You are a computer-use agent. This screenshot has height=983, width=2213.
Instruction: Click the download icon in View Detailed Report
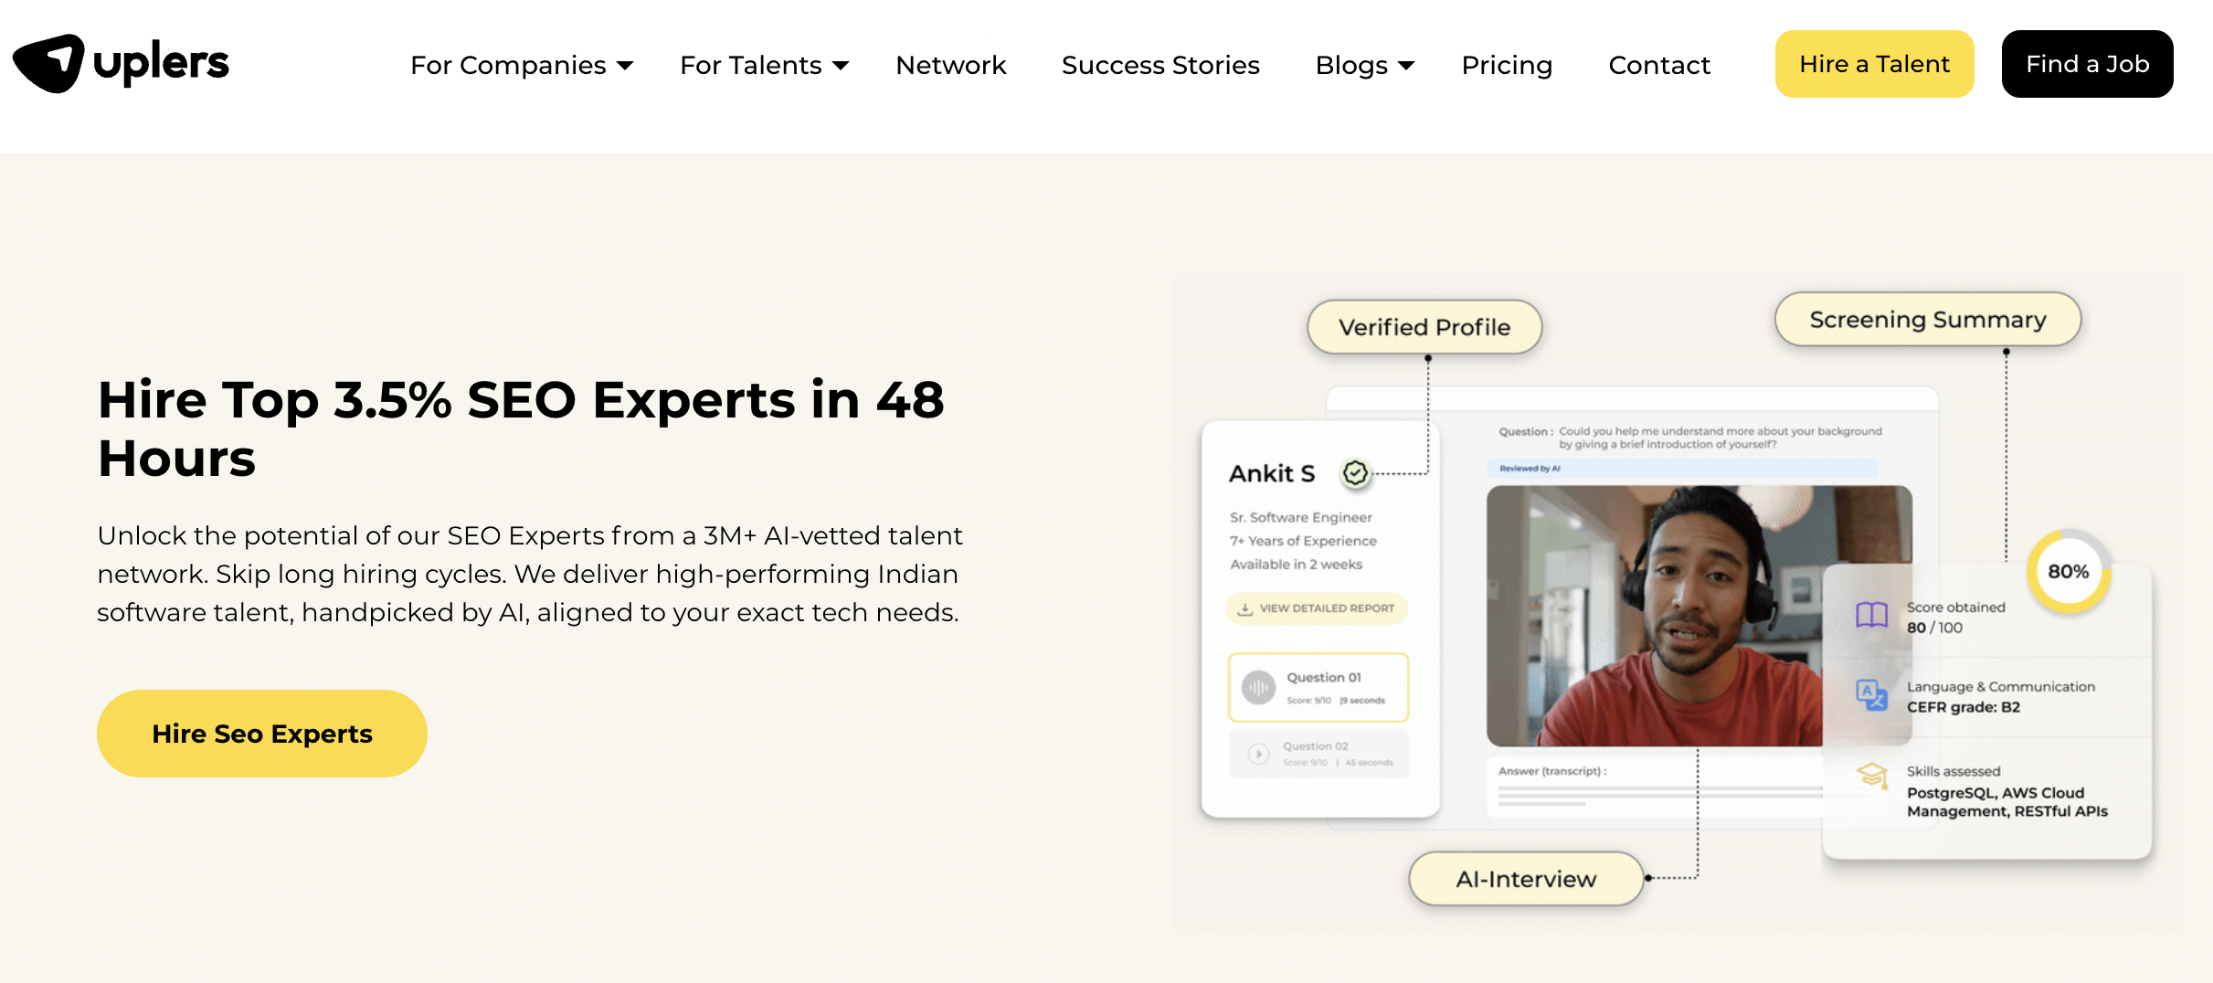(1244, 608)
